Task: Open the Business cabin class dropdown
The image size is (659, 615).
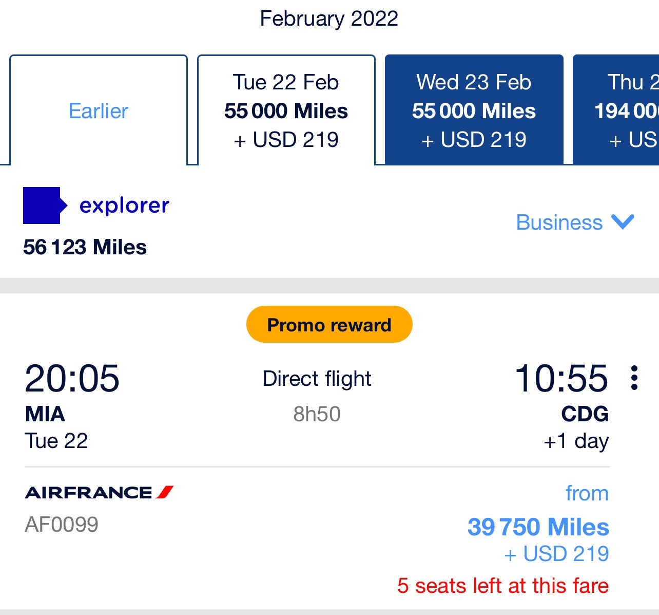Action: coord(575,223)
